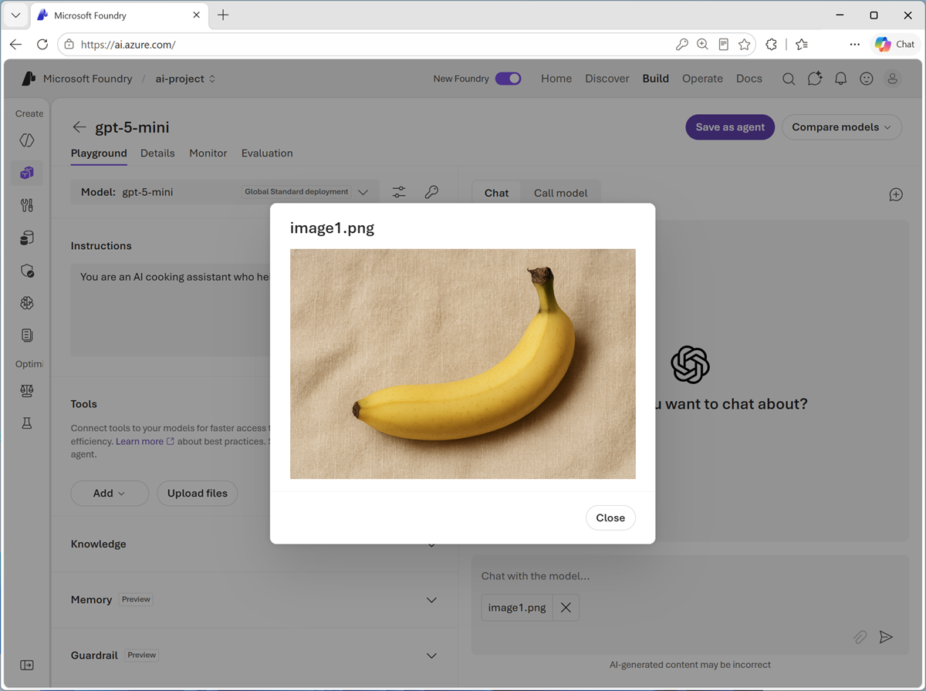Select the Chat tab
The image size is (926, 691).
[x=496, y=193]
